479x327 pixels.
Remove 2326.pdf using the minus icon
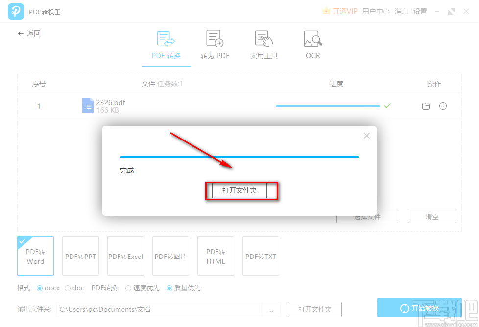[x=443, y=106]
